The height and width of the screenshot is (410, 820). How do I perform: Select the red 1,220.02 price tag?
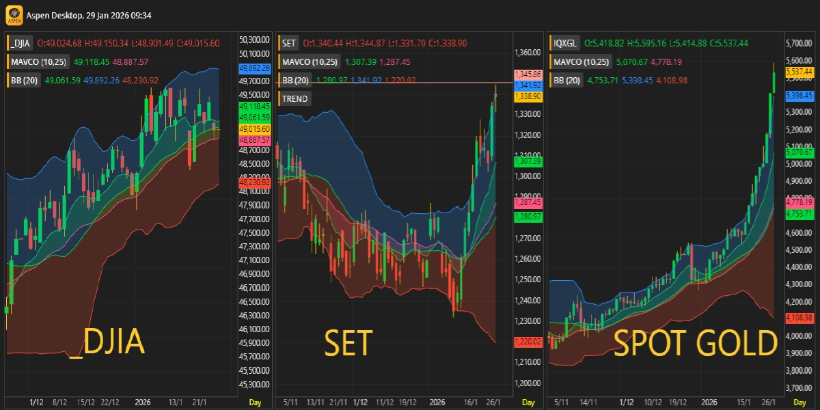point(527,341)
